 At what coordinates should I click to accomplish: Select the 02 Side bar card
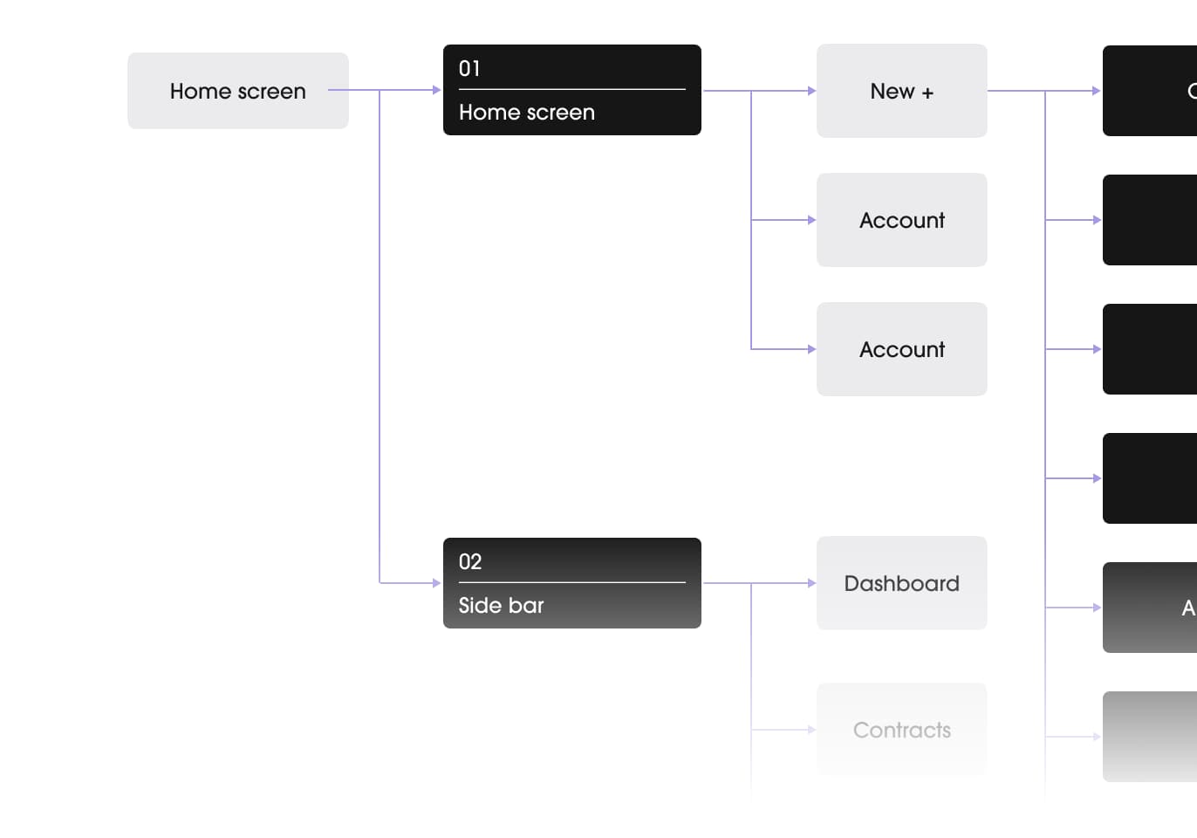point(572,583)
